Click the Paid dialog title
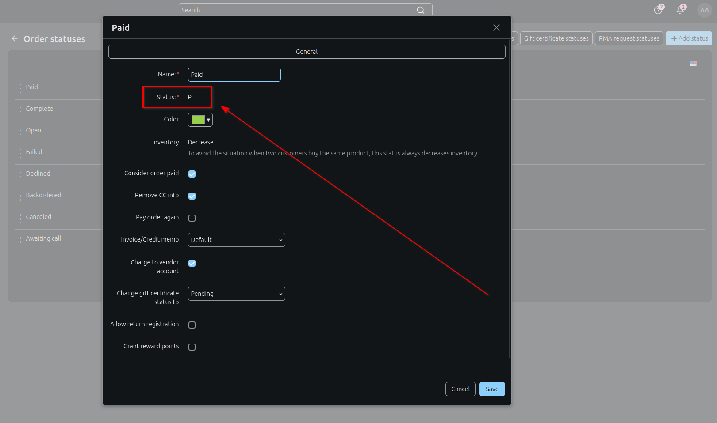Screen dimensions: 717x423 pos(121,28)
